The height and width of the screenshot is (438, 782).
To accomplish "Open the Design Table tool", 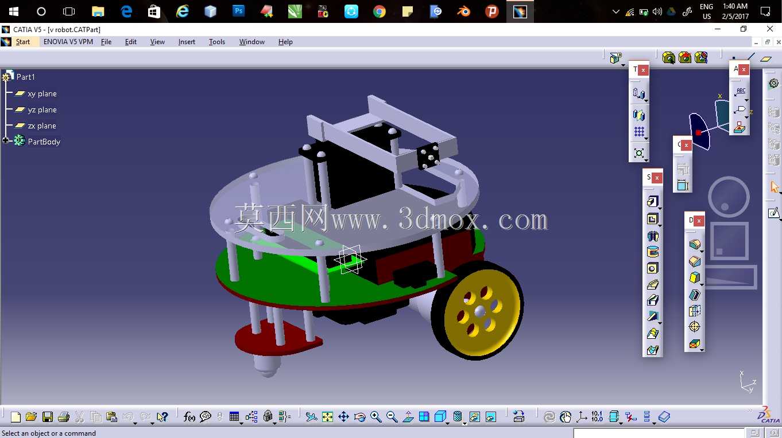I will click(x=234, y=417).
